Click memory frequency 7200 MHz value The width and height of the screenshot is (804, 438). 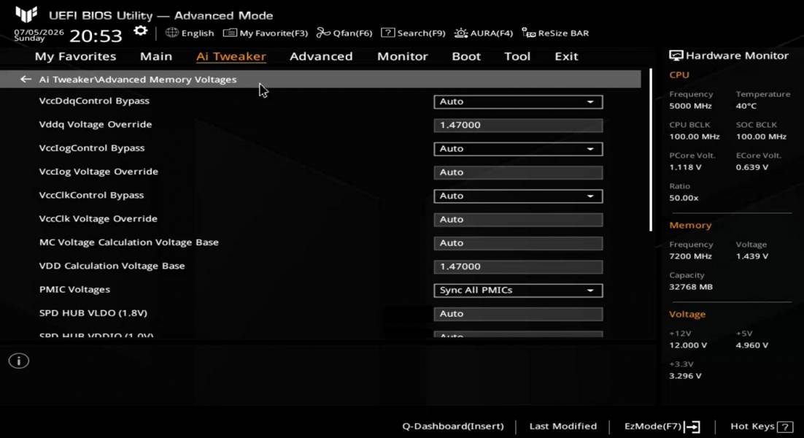690,256
